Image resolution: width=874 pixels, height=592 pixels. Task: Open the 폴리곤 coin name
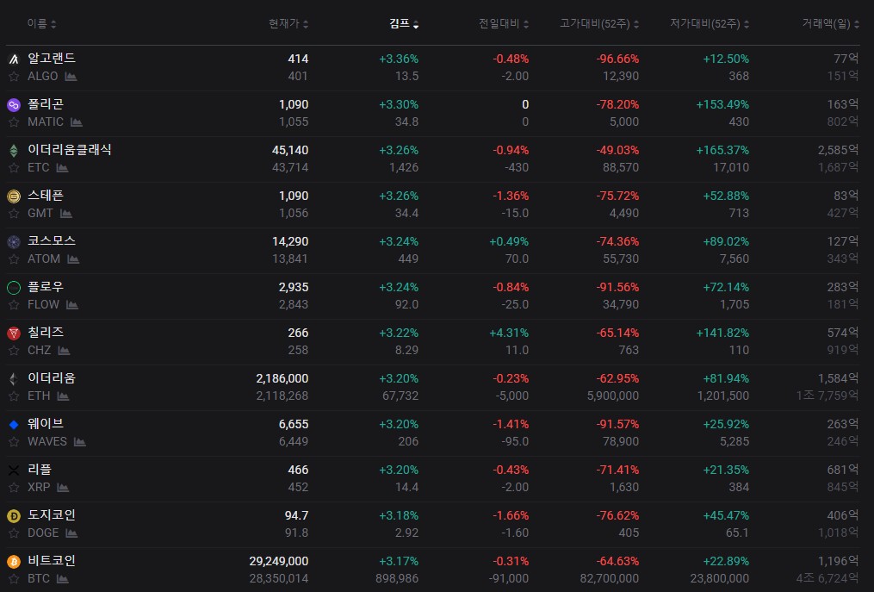(x=46, y=104)
